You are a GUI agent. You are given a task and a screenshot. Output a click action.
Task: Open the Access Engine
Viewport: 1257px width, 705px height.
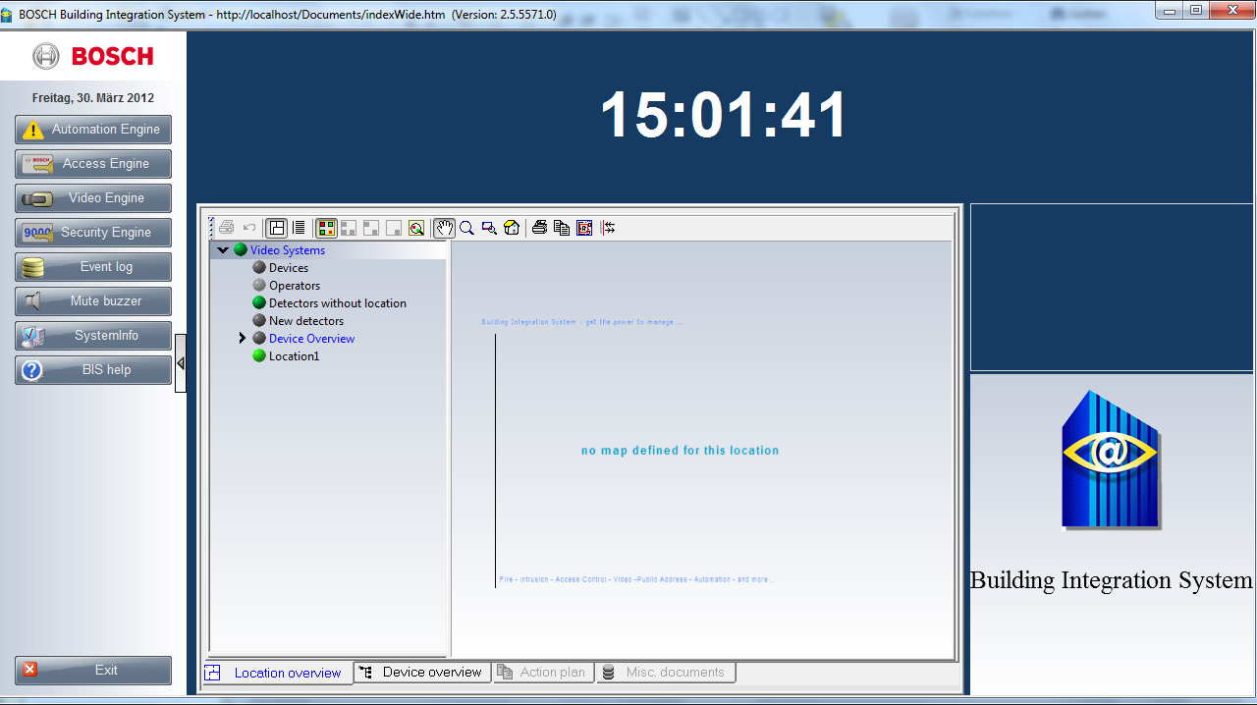point(93,164)
